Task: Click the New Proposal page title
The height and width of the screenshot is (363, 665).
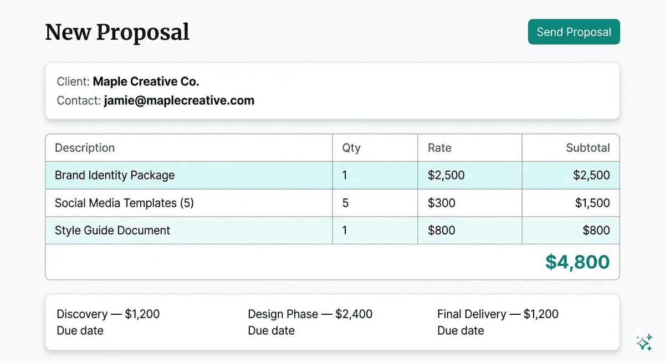Action: pos(117,32)
